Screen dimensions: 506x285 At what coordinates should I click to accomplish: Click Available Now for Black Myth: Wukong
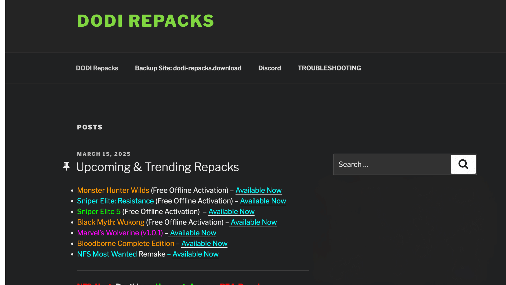(253, 222)
